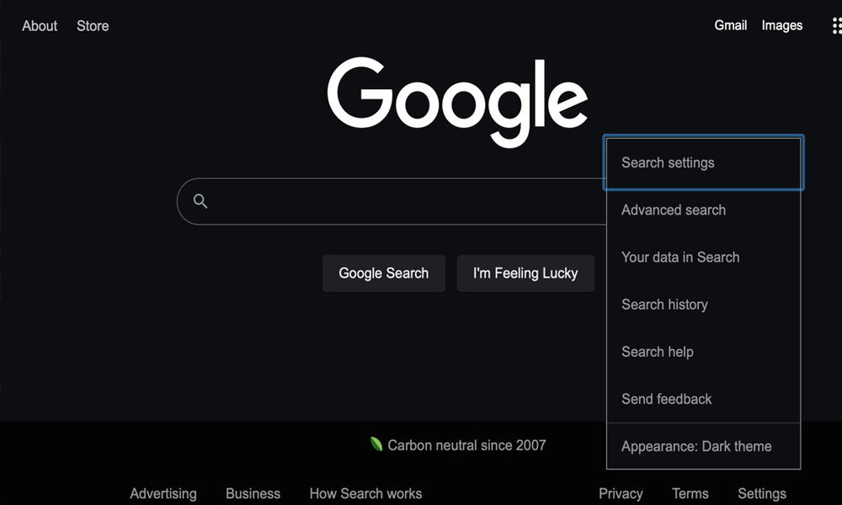View Search history
The height and width of the screenshot is (505, 842).
tap(664, 304)
